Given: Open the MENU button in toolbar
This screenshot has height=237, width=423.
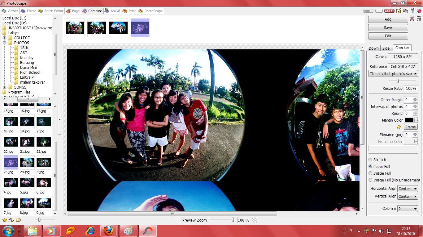Looking at the screenshot, I should [368, 11].
